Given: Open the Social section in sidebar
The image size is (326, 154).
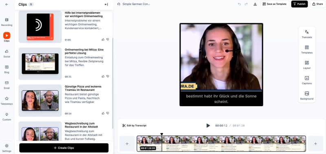Looking at the screenshot, I should coord(7,53).
